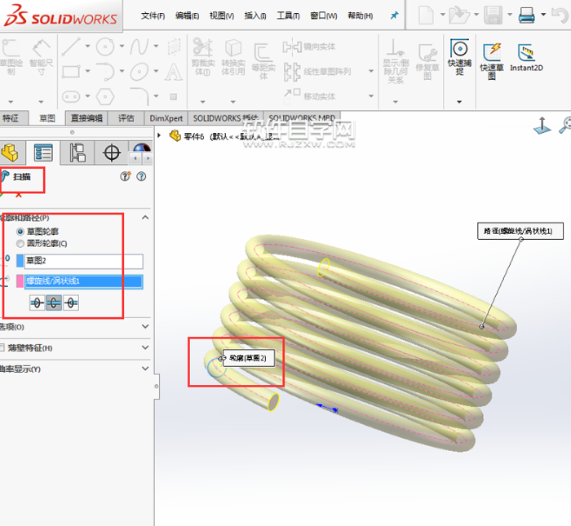Click the 快速草图 rapid sketch icon

[x=492, y=61]
